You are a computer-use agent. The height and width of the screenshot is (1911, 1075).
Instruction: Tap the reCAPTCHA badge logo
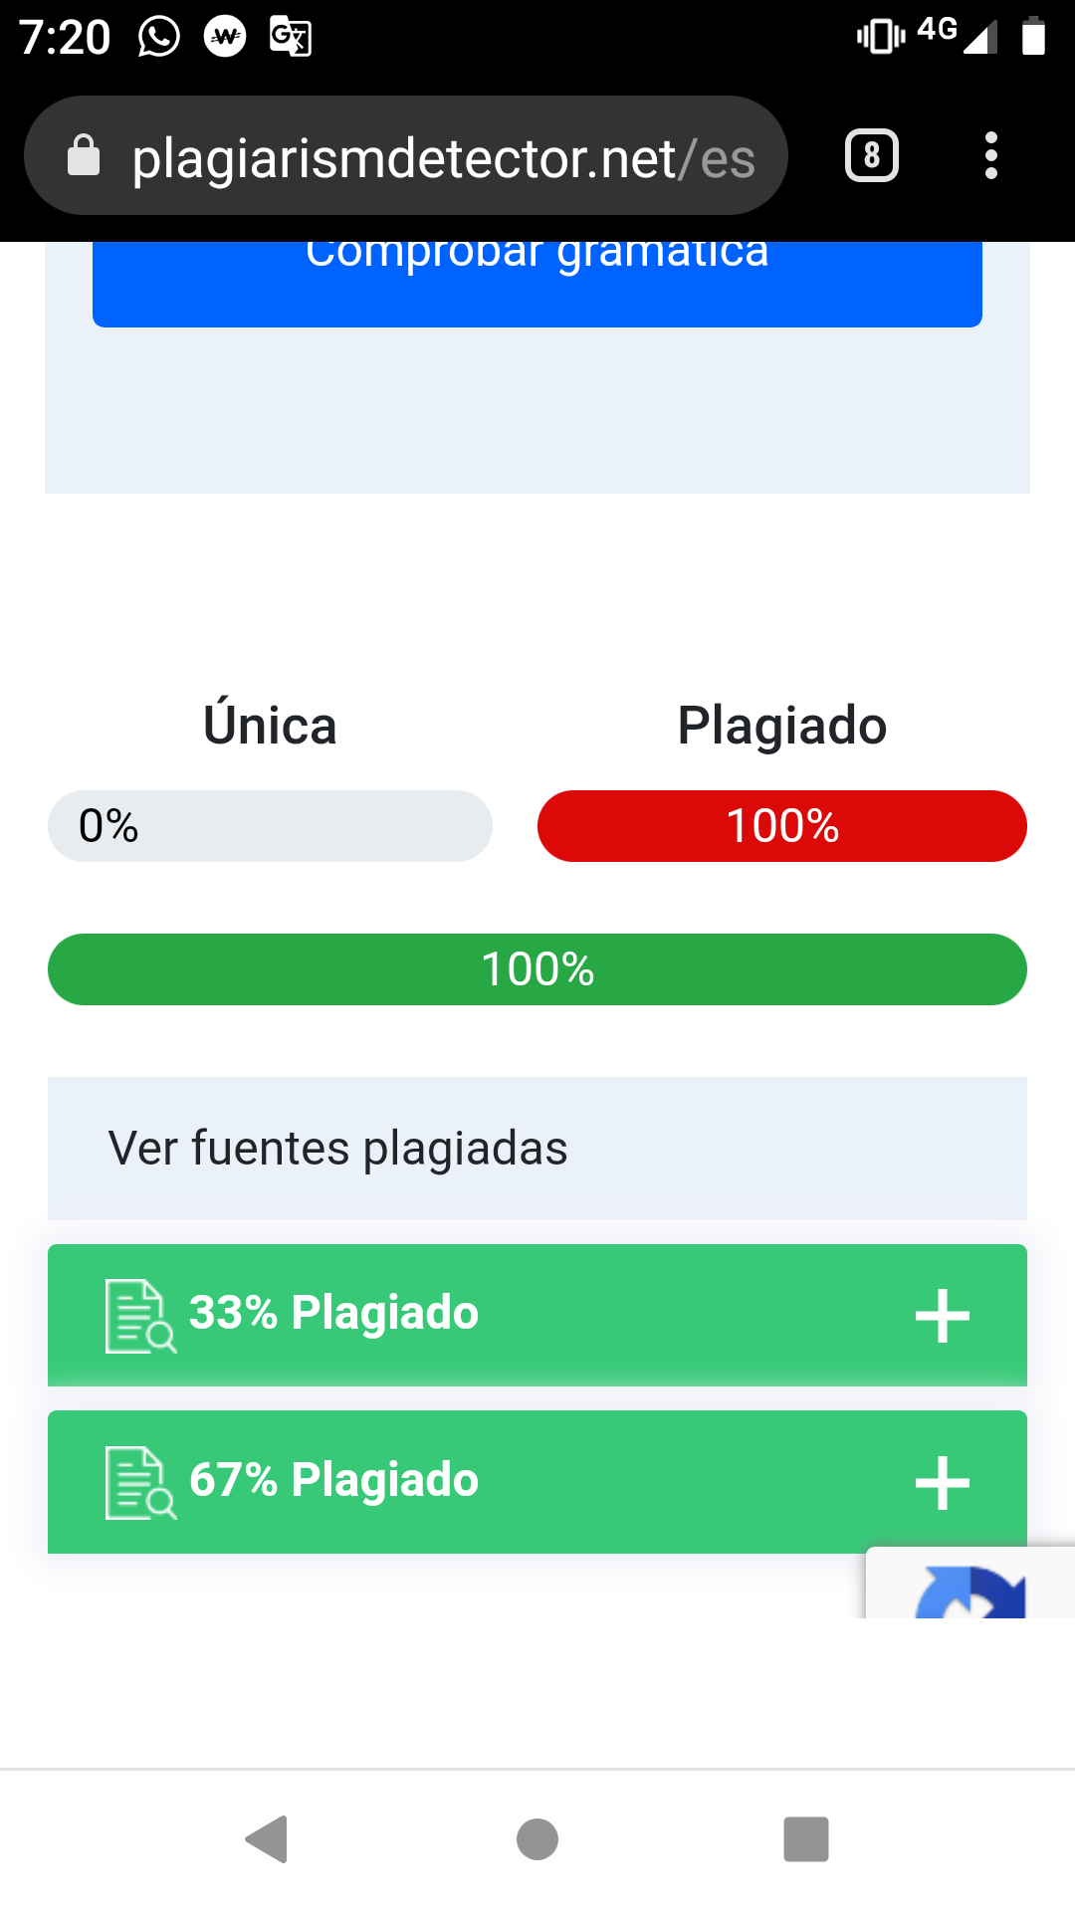coord(970,1591)
